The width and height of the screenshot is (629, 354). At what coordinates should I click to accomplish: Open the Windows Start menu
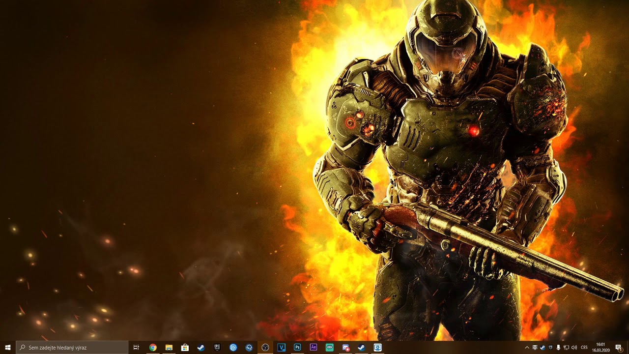pyautogui.click(x=8, y=348)
